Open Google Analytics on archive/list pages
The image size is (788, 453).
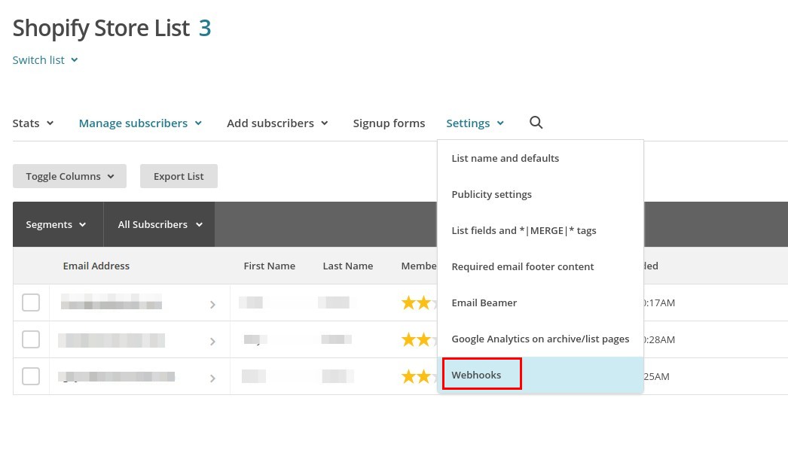tap(540, 339)
